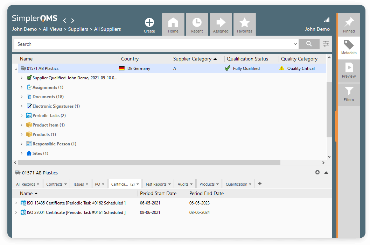Click into the Search field
The width and height of the screenshot is (370, 245).
pos(153,44)
